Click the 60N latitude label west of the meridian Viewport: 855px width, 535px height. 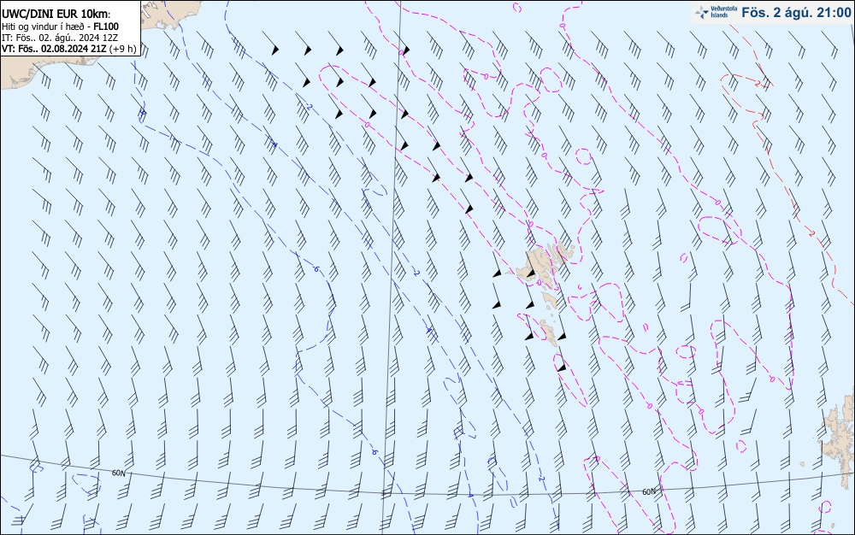pos(118,473)
